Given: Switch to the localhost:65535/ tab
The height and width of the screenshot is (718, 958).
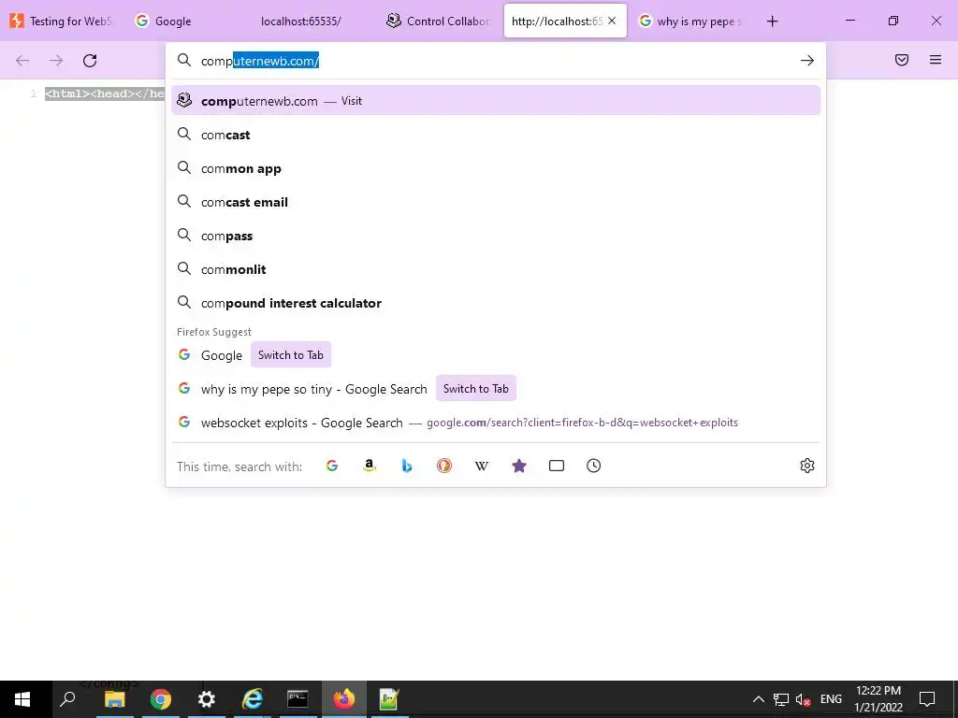Looking at the screenshot, I should click(300, 21).
